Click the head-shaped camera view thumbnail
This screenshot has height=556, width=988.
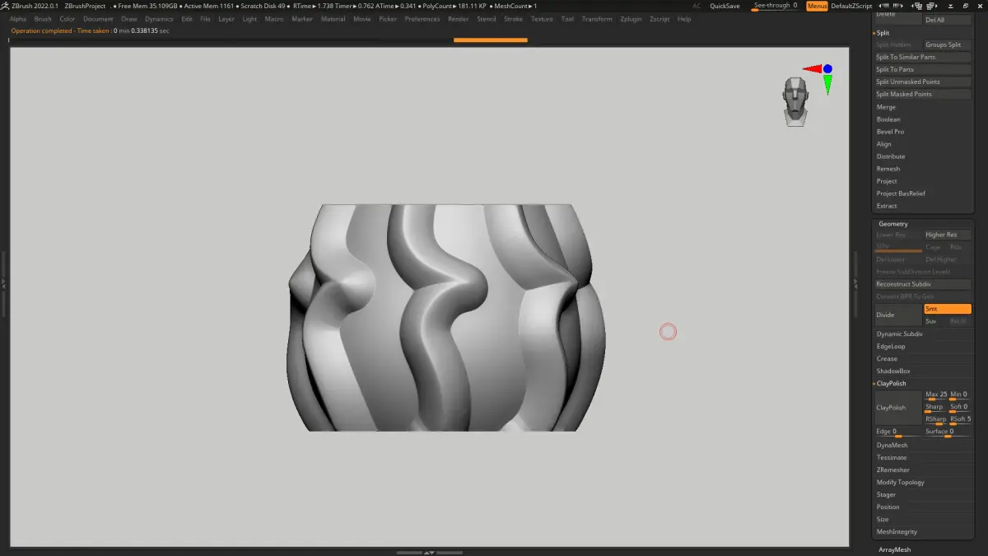[795, 101]
